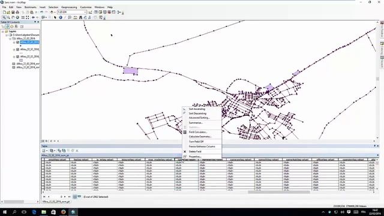384x216 pixels.
Task: Open the Python window icon
Action: (x=113, y=12)
